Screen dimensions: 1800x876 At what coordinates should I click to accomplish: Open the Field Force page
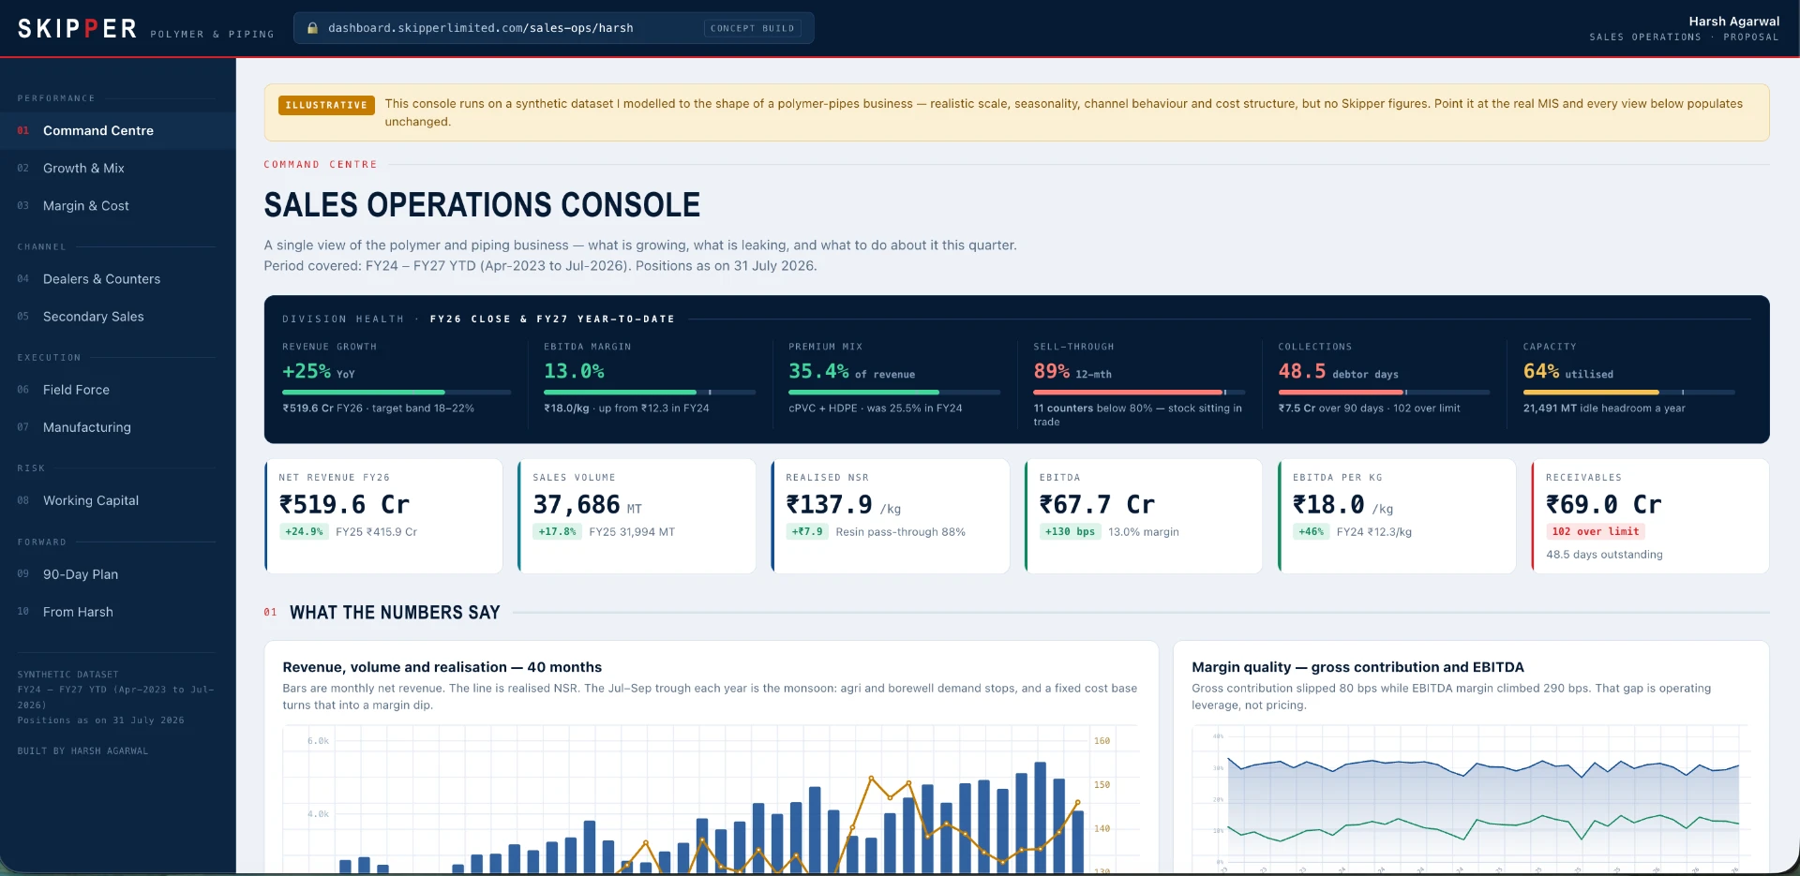pyautogui.click(x=118, y=390)
